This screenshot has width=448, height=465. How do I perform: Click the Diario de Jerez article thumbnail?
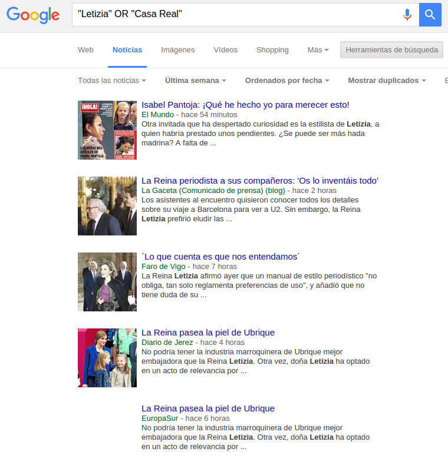click(107, 358)
